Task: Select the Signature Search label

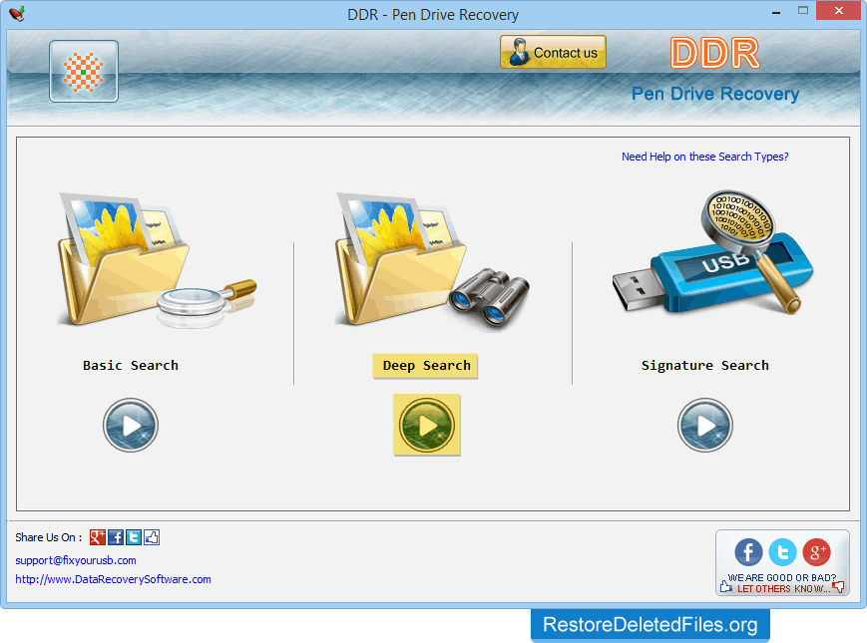Action: (x=705, y=366)
